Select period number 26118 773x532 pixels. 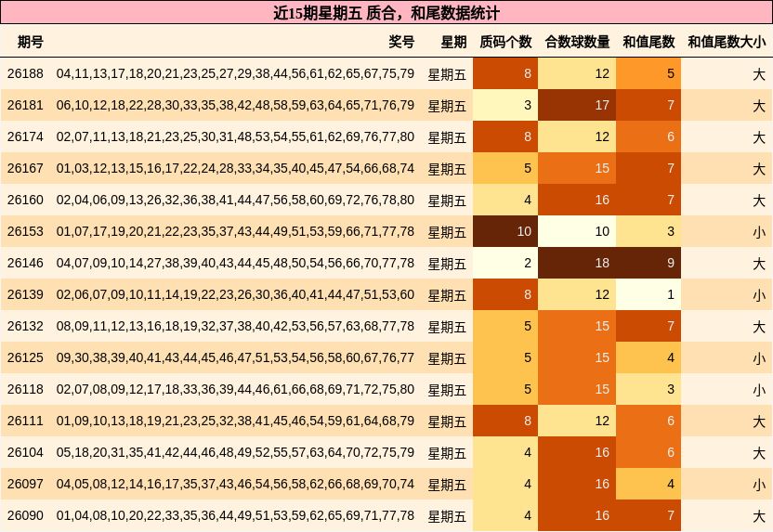25,389
